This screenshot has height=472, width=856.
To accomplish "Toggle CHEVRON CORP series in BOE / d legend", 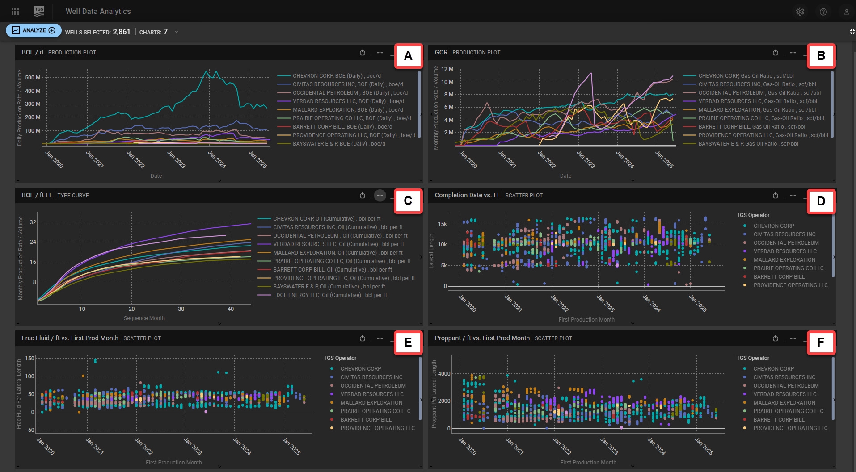I will 337,76.
